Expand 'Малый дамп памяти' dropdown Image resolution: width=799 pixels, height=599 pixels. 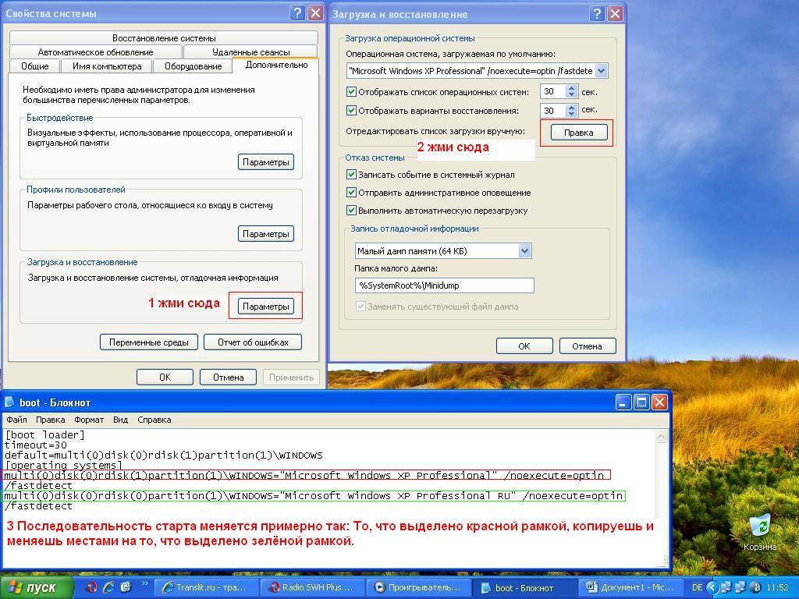point(524,251)
